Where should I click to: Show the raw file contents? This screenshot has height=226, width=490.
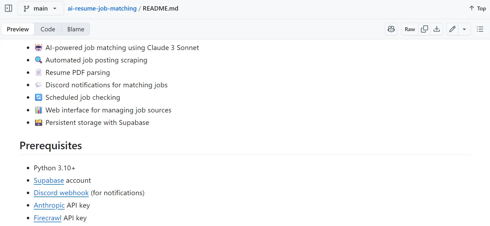409,29
